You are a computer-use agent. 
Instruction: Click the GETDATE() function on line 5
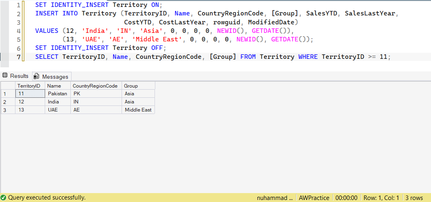click(x=289, y=39)
